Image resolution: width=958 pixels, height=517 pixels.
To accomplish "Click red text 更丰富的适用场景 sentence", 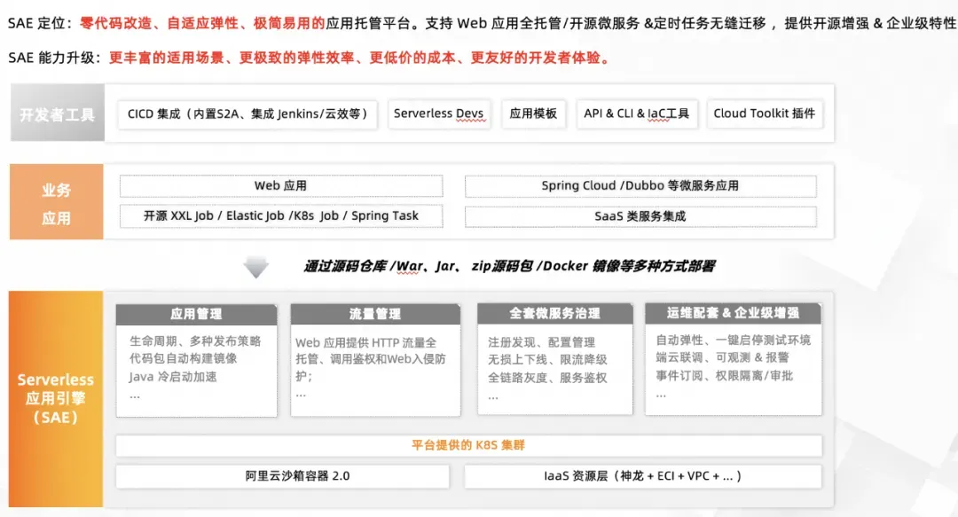I will coord(360,58).
